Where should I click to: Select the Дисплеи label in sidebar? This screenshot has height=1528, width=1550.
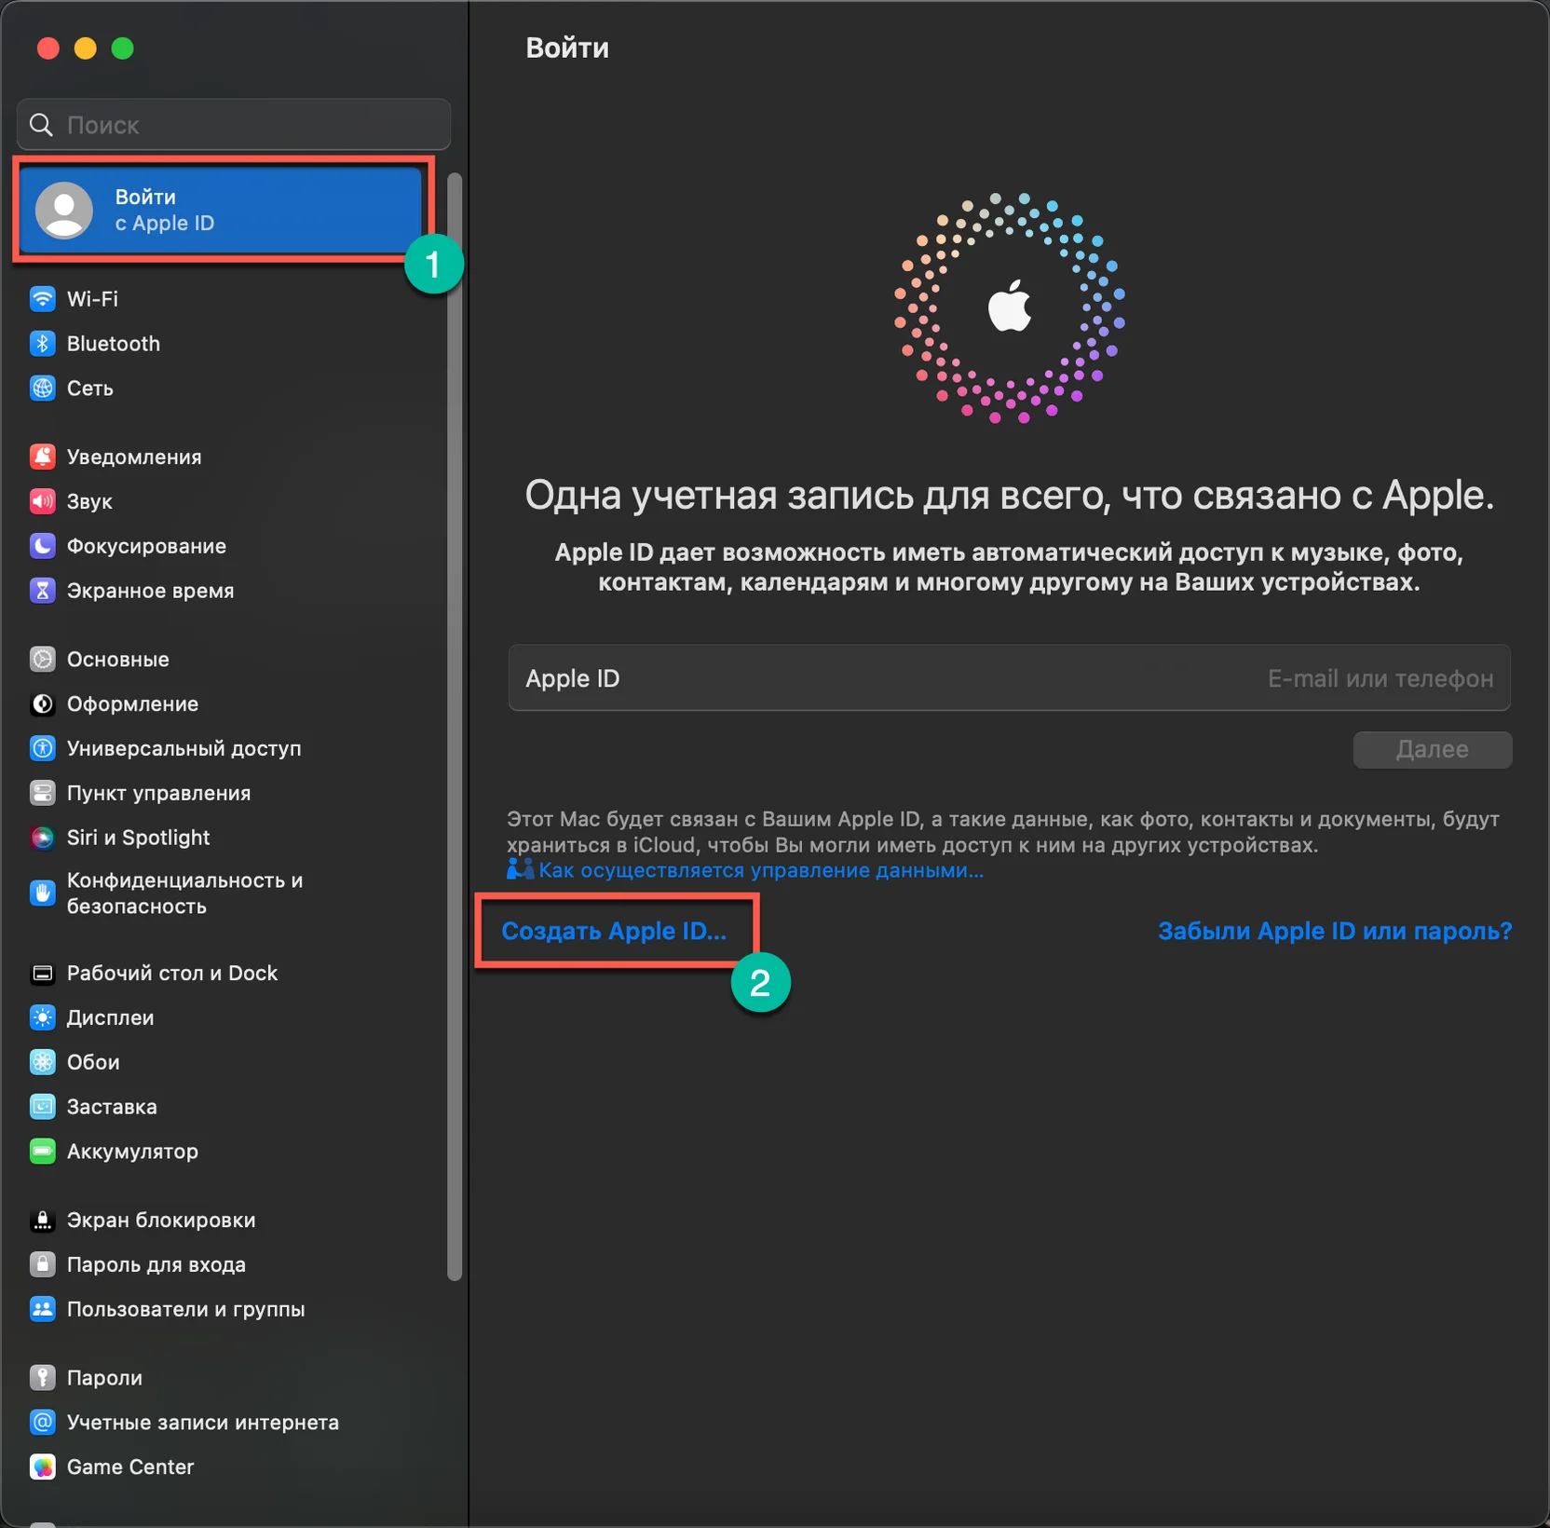pos(111,1018)
